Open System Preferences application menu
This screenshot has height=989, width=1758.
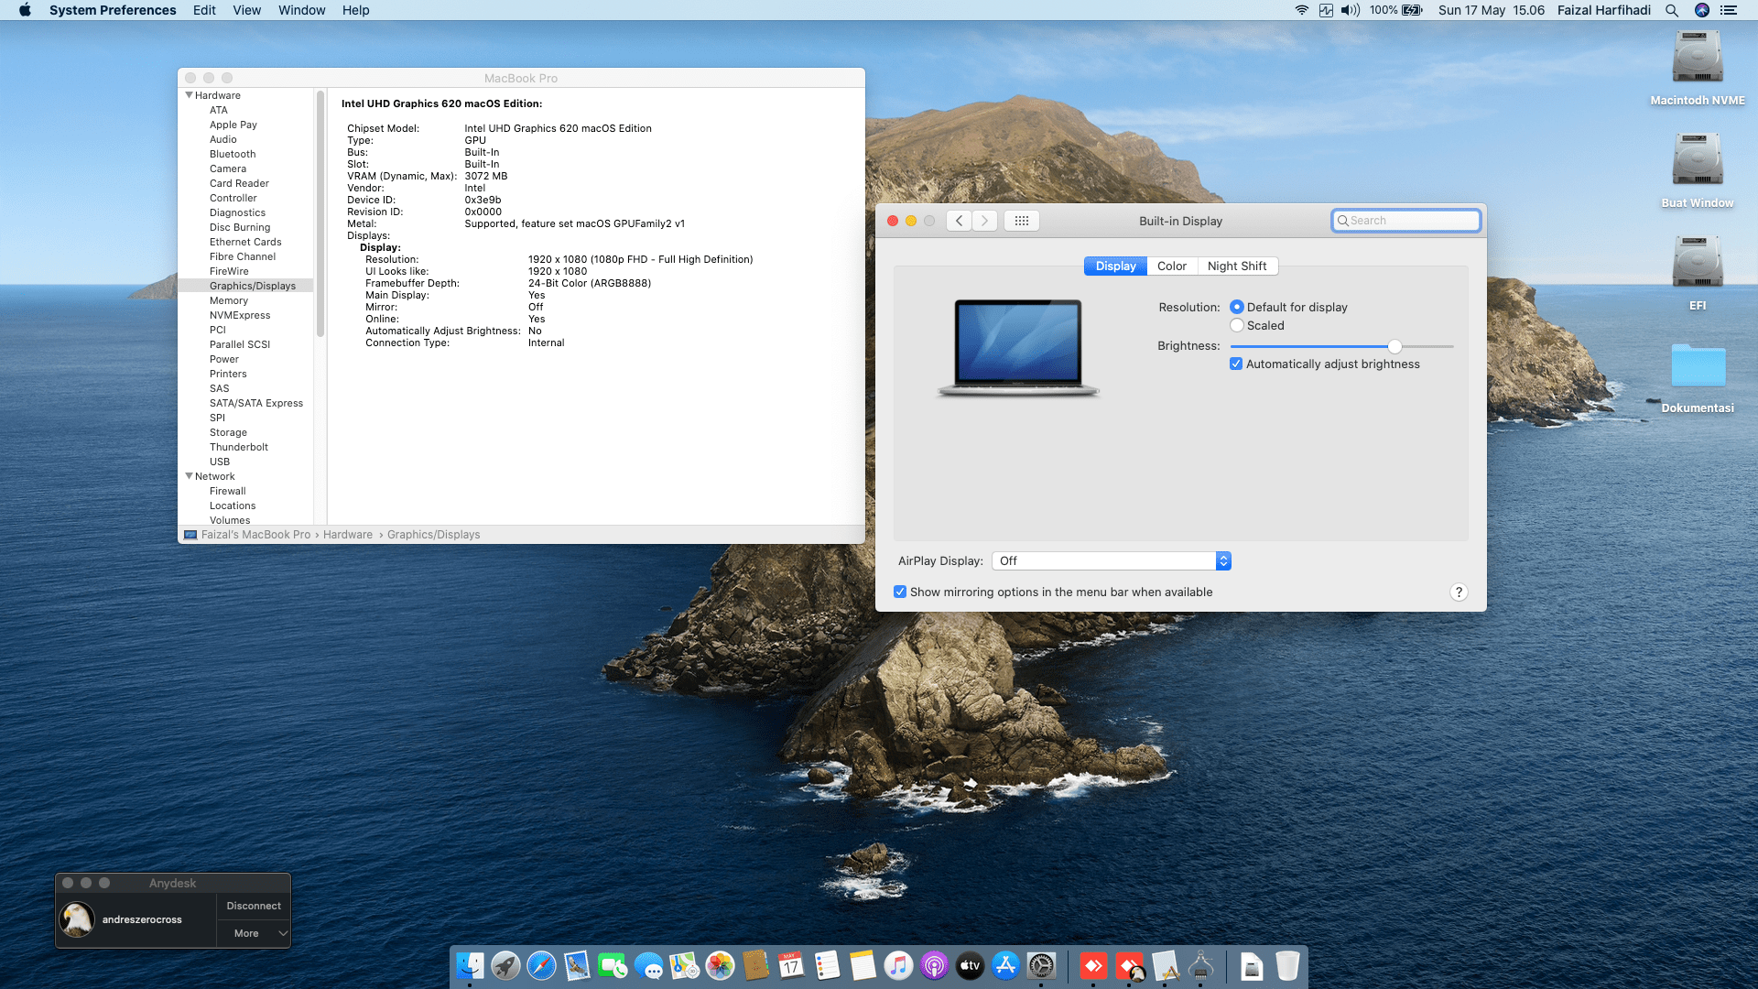tap(113, 10)
